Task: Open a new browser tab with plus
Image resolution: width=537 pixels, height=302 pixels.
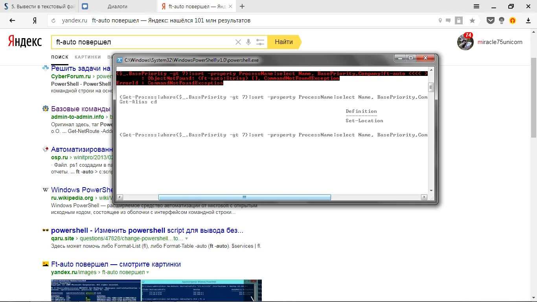Action: click(242, 6)
